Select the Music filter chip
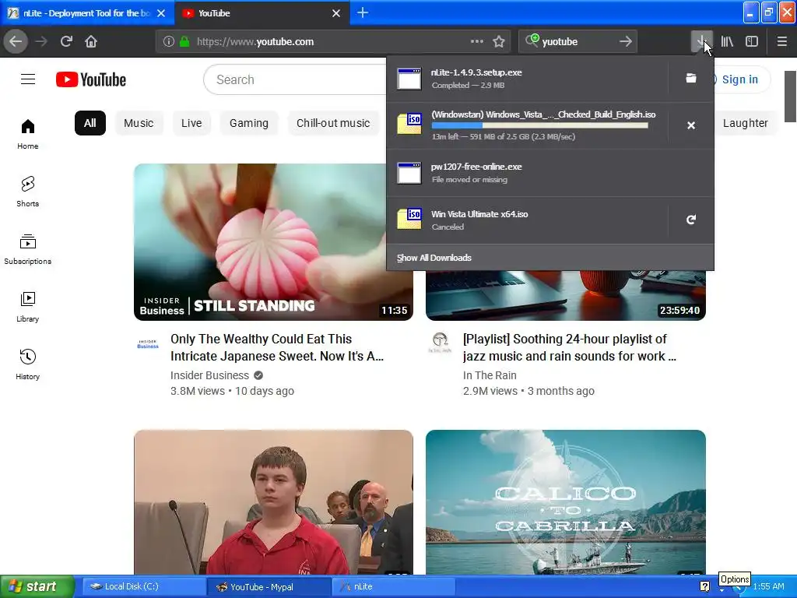This screenshot has width=797, height=598. [139, 123]
